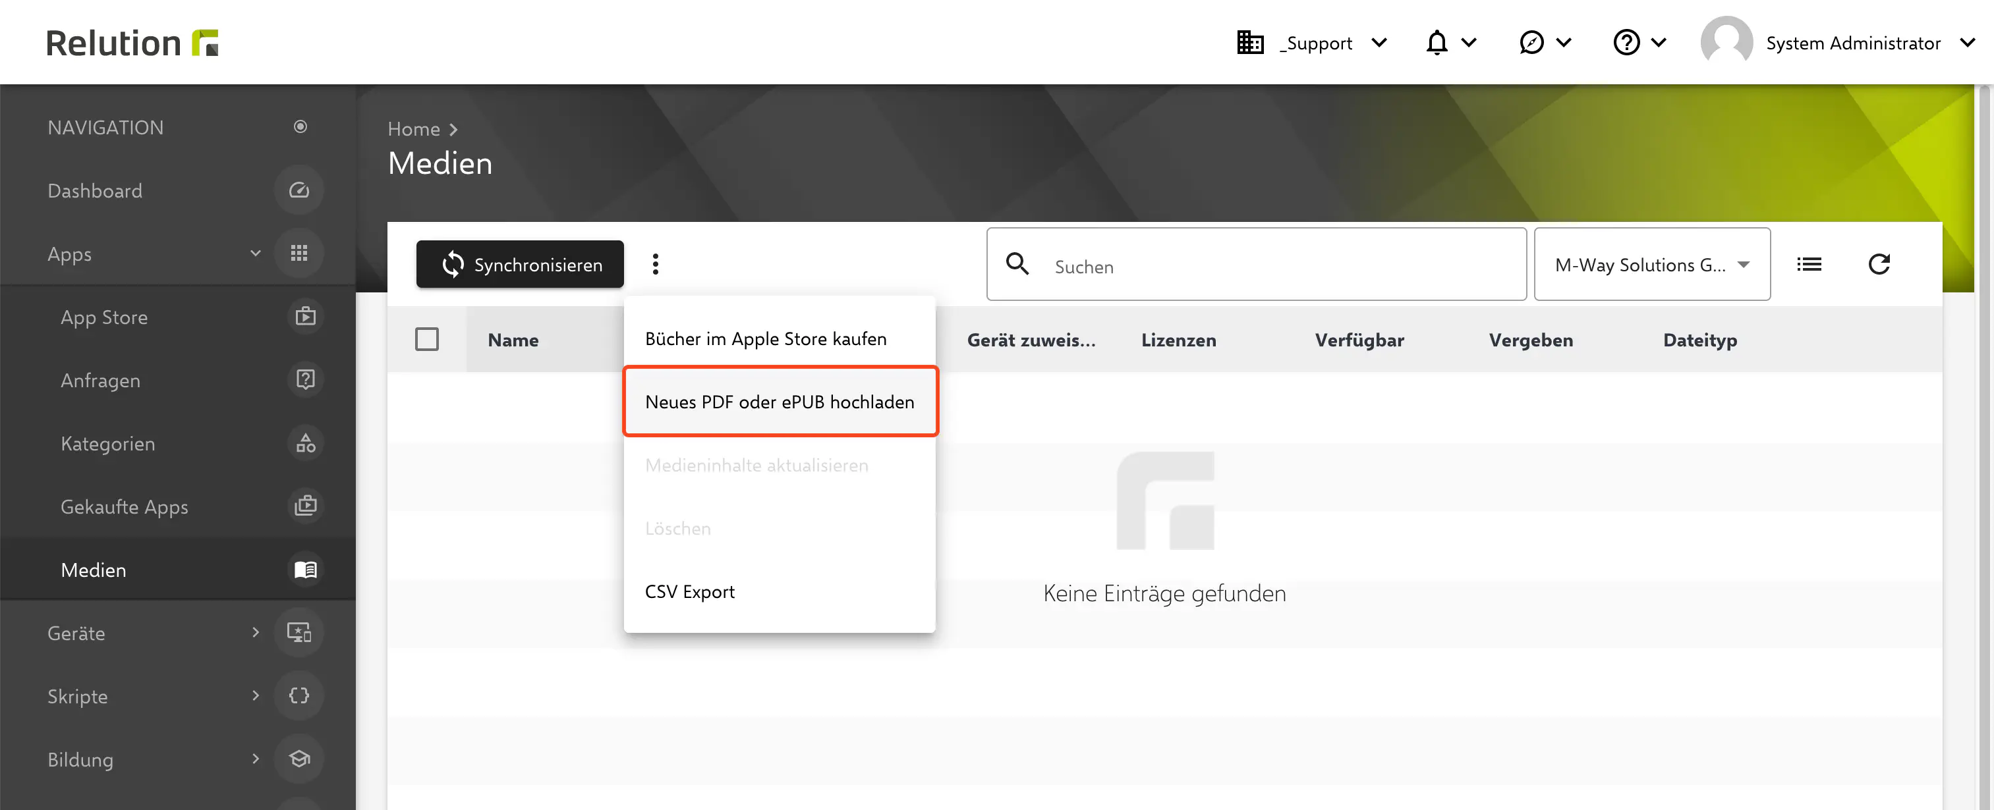
Task: Expand the Geräte navigation section
Action: click(x=256, y=632)
